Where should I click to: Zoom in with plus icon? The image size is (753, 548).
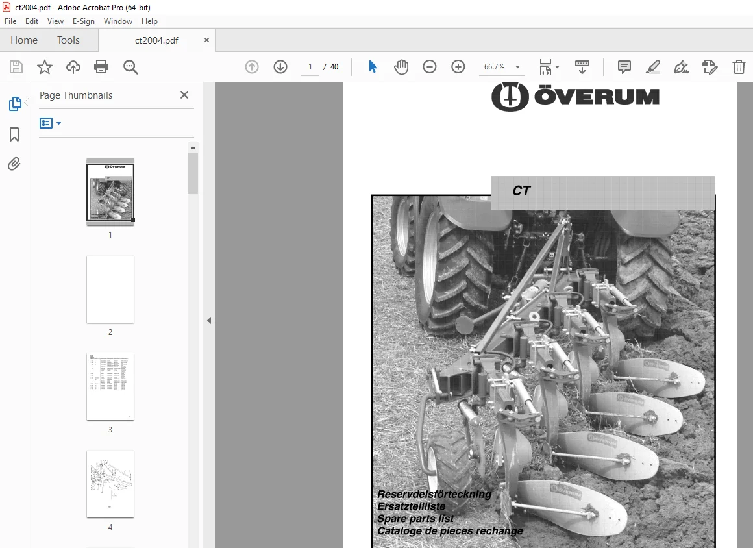pyautogui.click(x=458, y=67)
